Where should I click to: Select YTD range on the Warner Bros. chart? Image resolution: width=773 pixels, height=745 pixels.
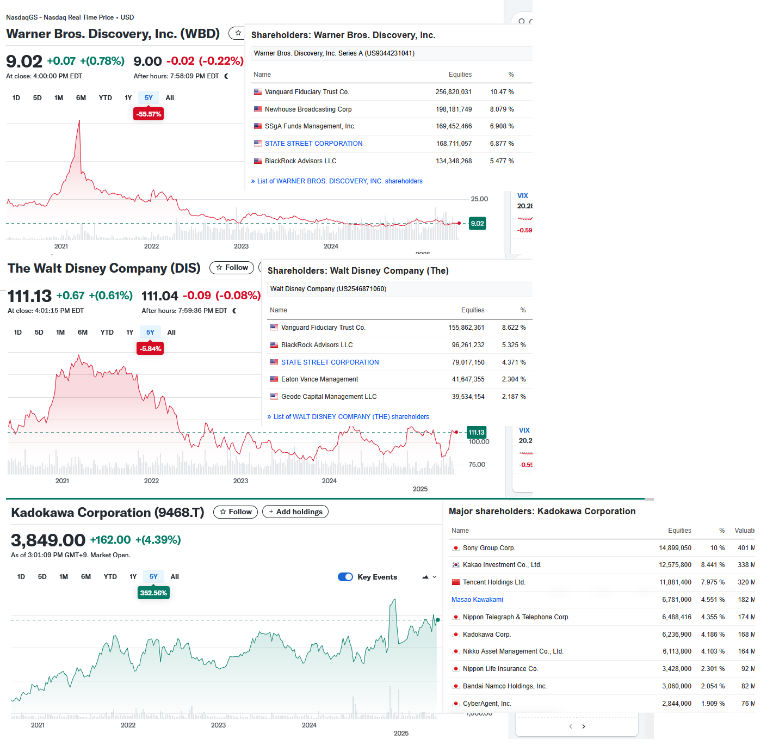106,98
